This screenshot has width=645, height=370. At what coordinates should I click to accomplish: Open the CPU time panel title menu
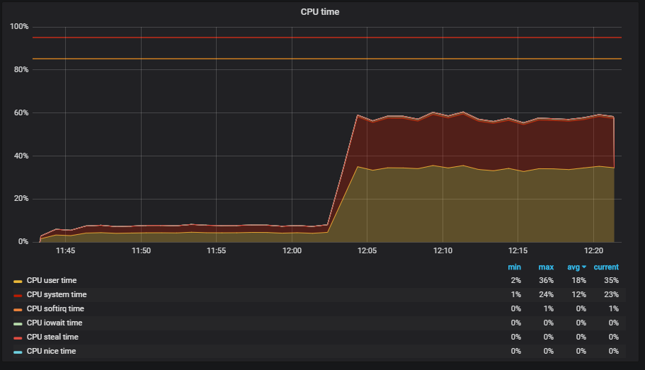(x=320, y=12)
